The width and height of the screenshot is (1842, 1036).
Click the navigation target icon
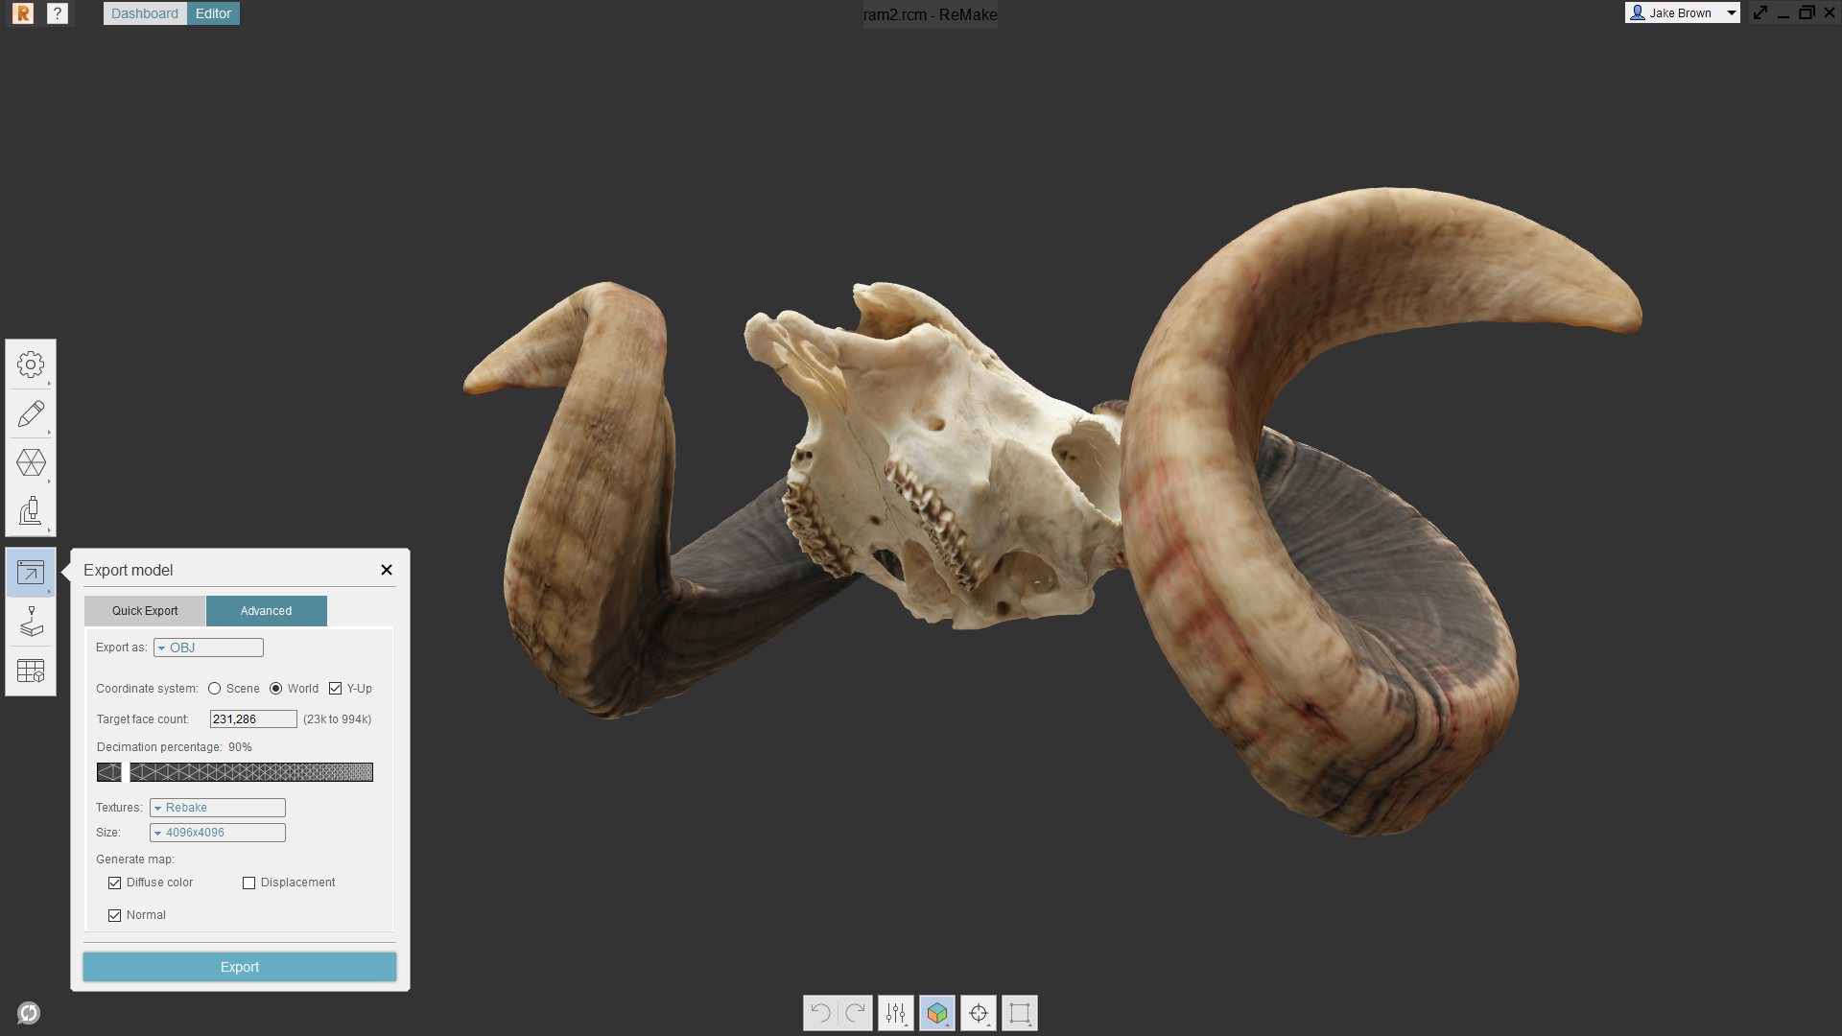[980, 1012]
